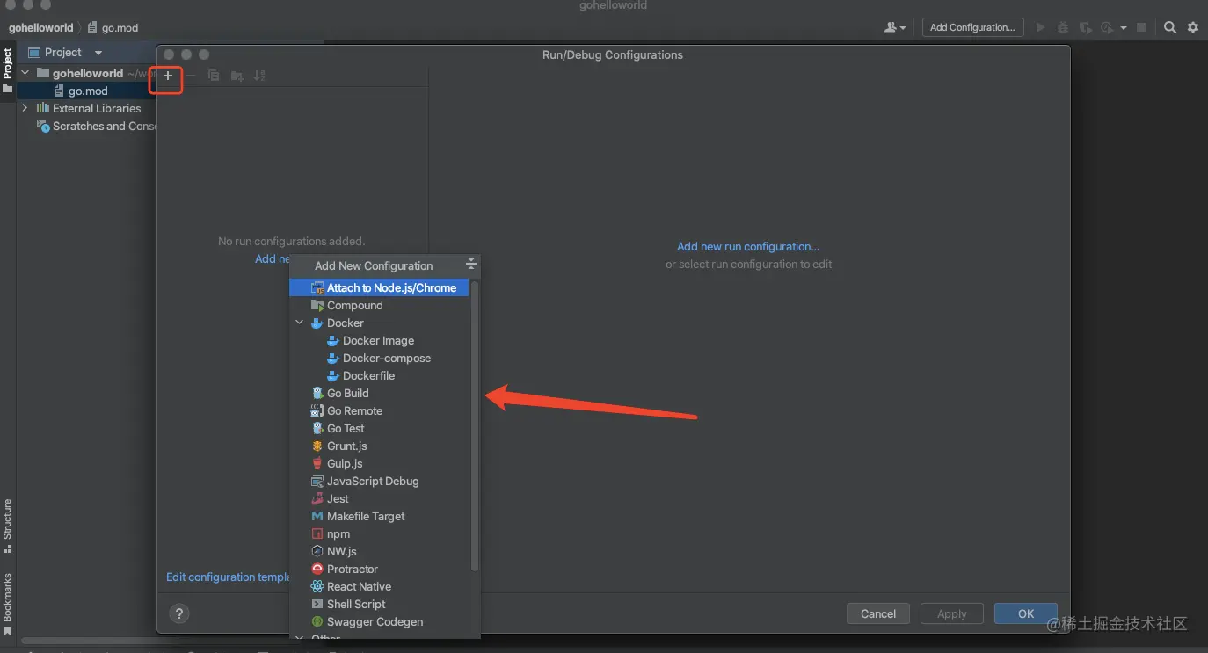Click go.mod in the breadcrumb bar
Image resolution: width=1208 pixels, height=653 pixels.
click(x=113, y=27)
